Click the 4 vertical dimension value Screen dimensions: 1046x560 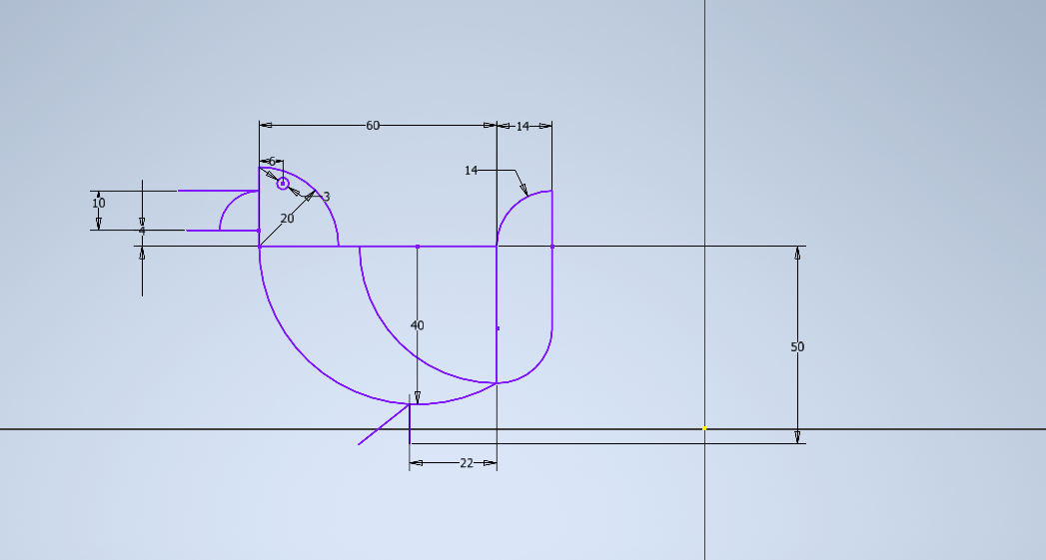pos(142,231)
